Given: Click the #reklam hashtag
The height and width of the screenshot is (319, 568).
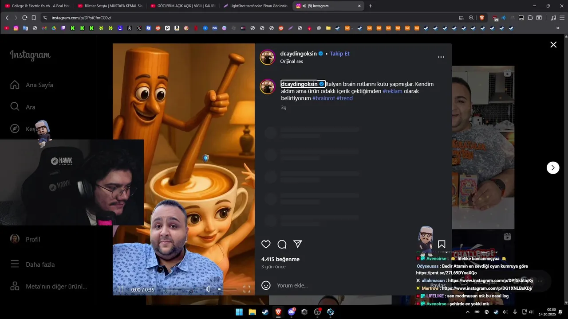Looking at the screenshot, I should (x=392, y=91).
